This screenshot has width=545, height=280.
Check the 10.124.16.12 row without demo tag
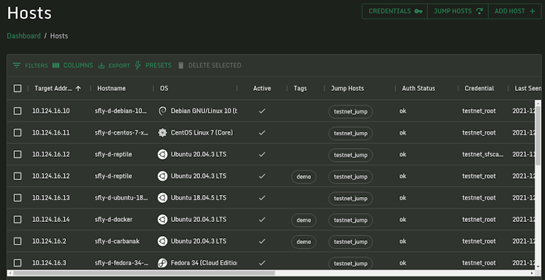[17, 155]
